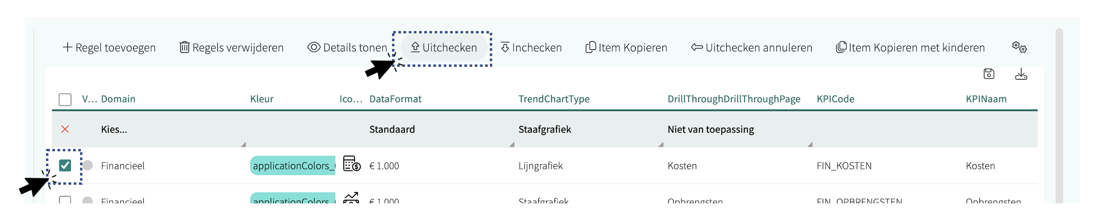Screen dimensions: 1108x211
Task: Click the calculator-money icon in Kosten row
Action: pyautogui.click(x=352, y=164)
